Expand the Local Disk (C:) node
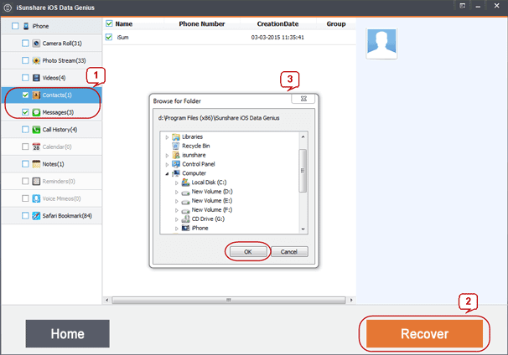 click(177, 183)
